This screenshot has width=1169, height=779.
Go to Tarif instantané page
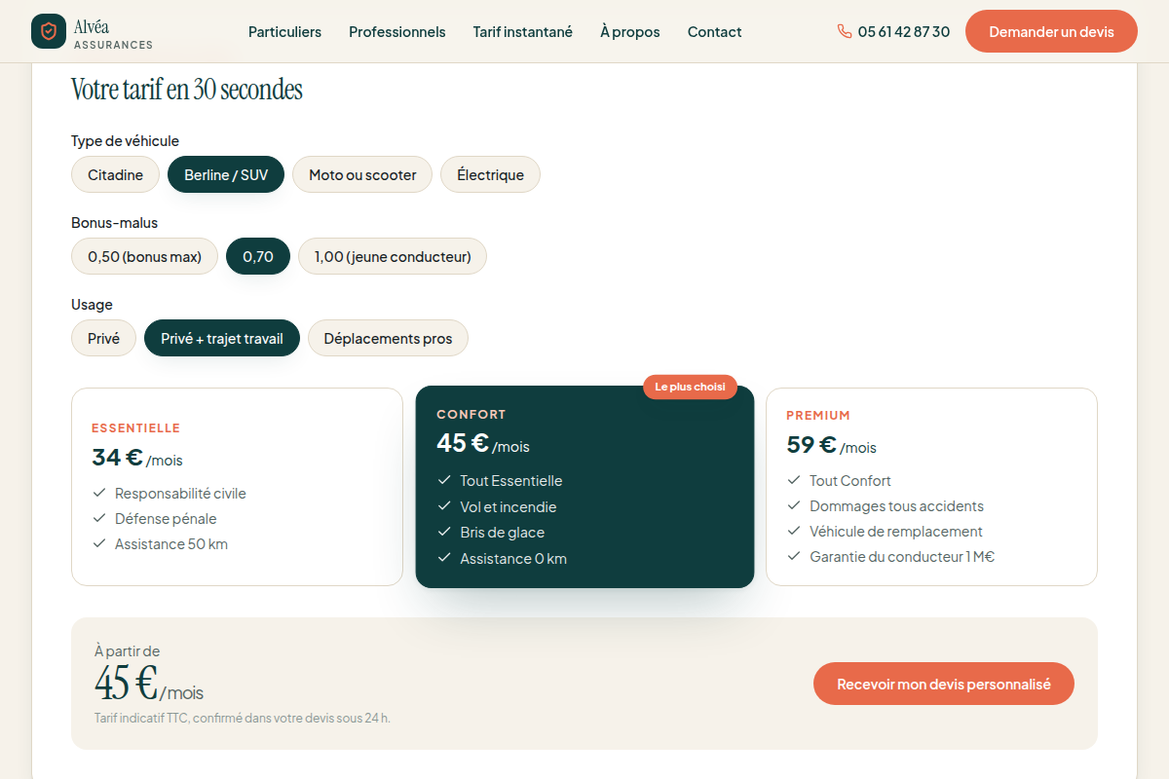point(523,31)
